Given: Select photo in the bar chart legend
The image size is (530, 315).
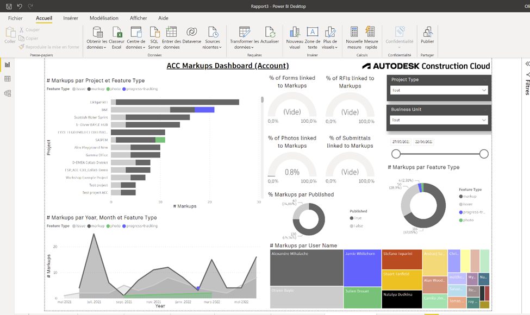Looking at the screenshot, I should point(114,89).
